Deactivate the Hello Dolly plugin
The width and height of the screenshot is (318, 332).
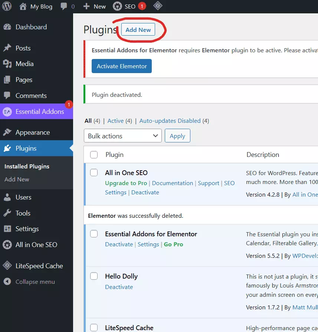[119, 287]
